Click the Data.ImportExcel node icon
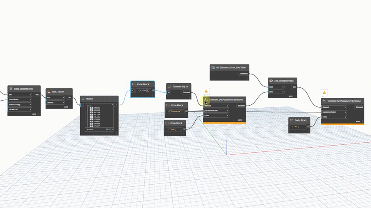This screenshot has width=371, height=208. pos(11,89)
